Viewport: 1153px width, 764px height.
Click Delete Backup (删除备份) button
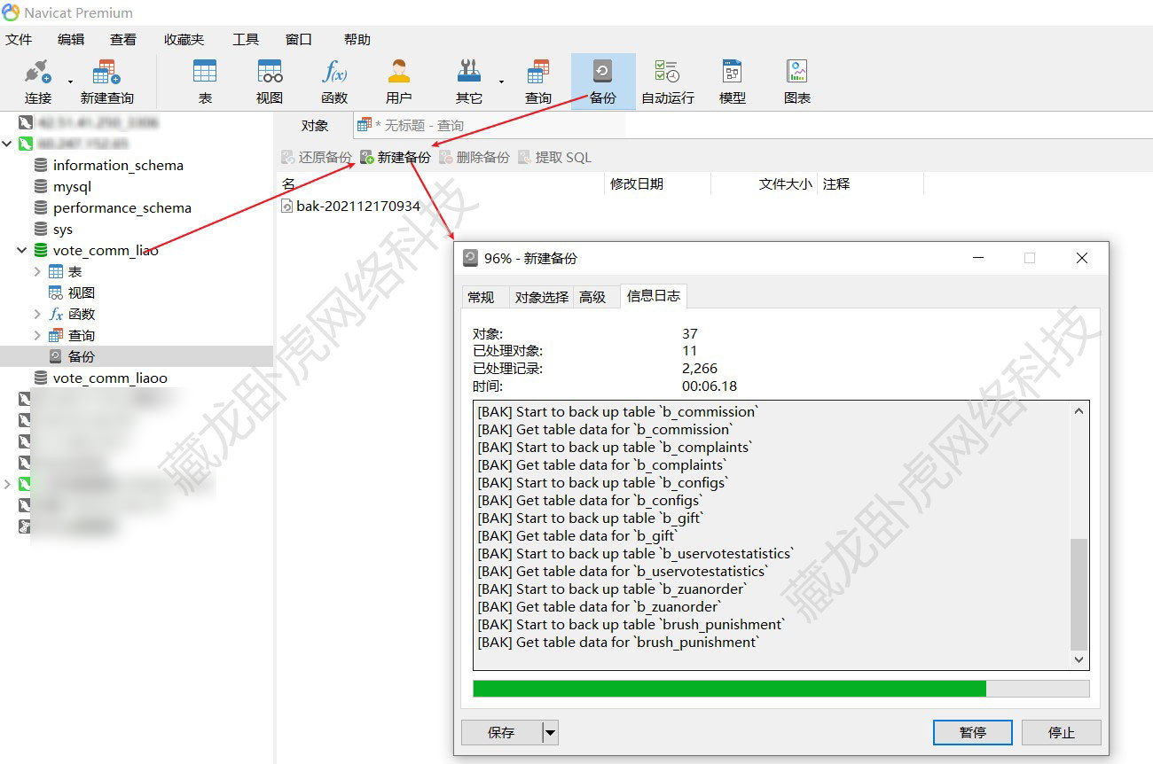tap(475, 157)
